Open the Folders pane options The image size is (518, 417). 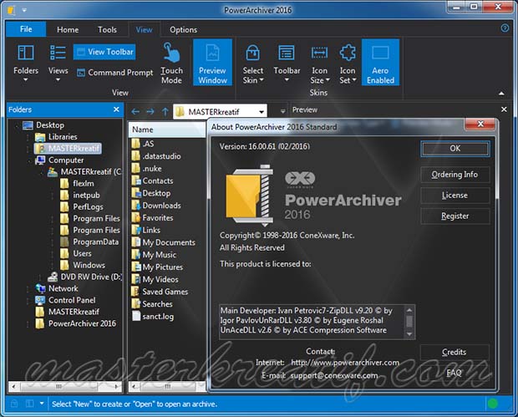click(26, 64)
